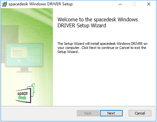This screenshot has width=157, height=122.
Task: Click the title bar text "spacedesk Windows DRIVER Setup"
Action: point(41,4)
